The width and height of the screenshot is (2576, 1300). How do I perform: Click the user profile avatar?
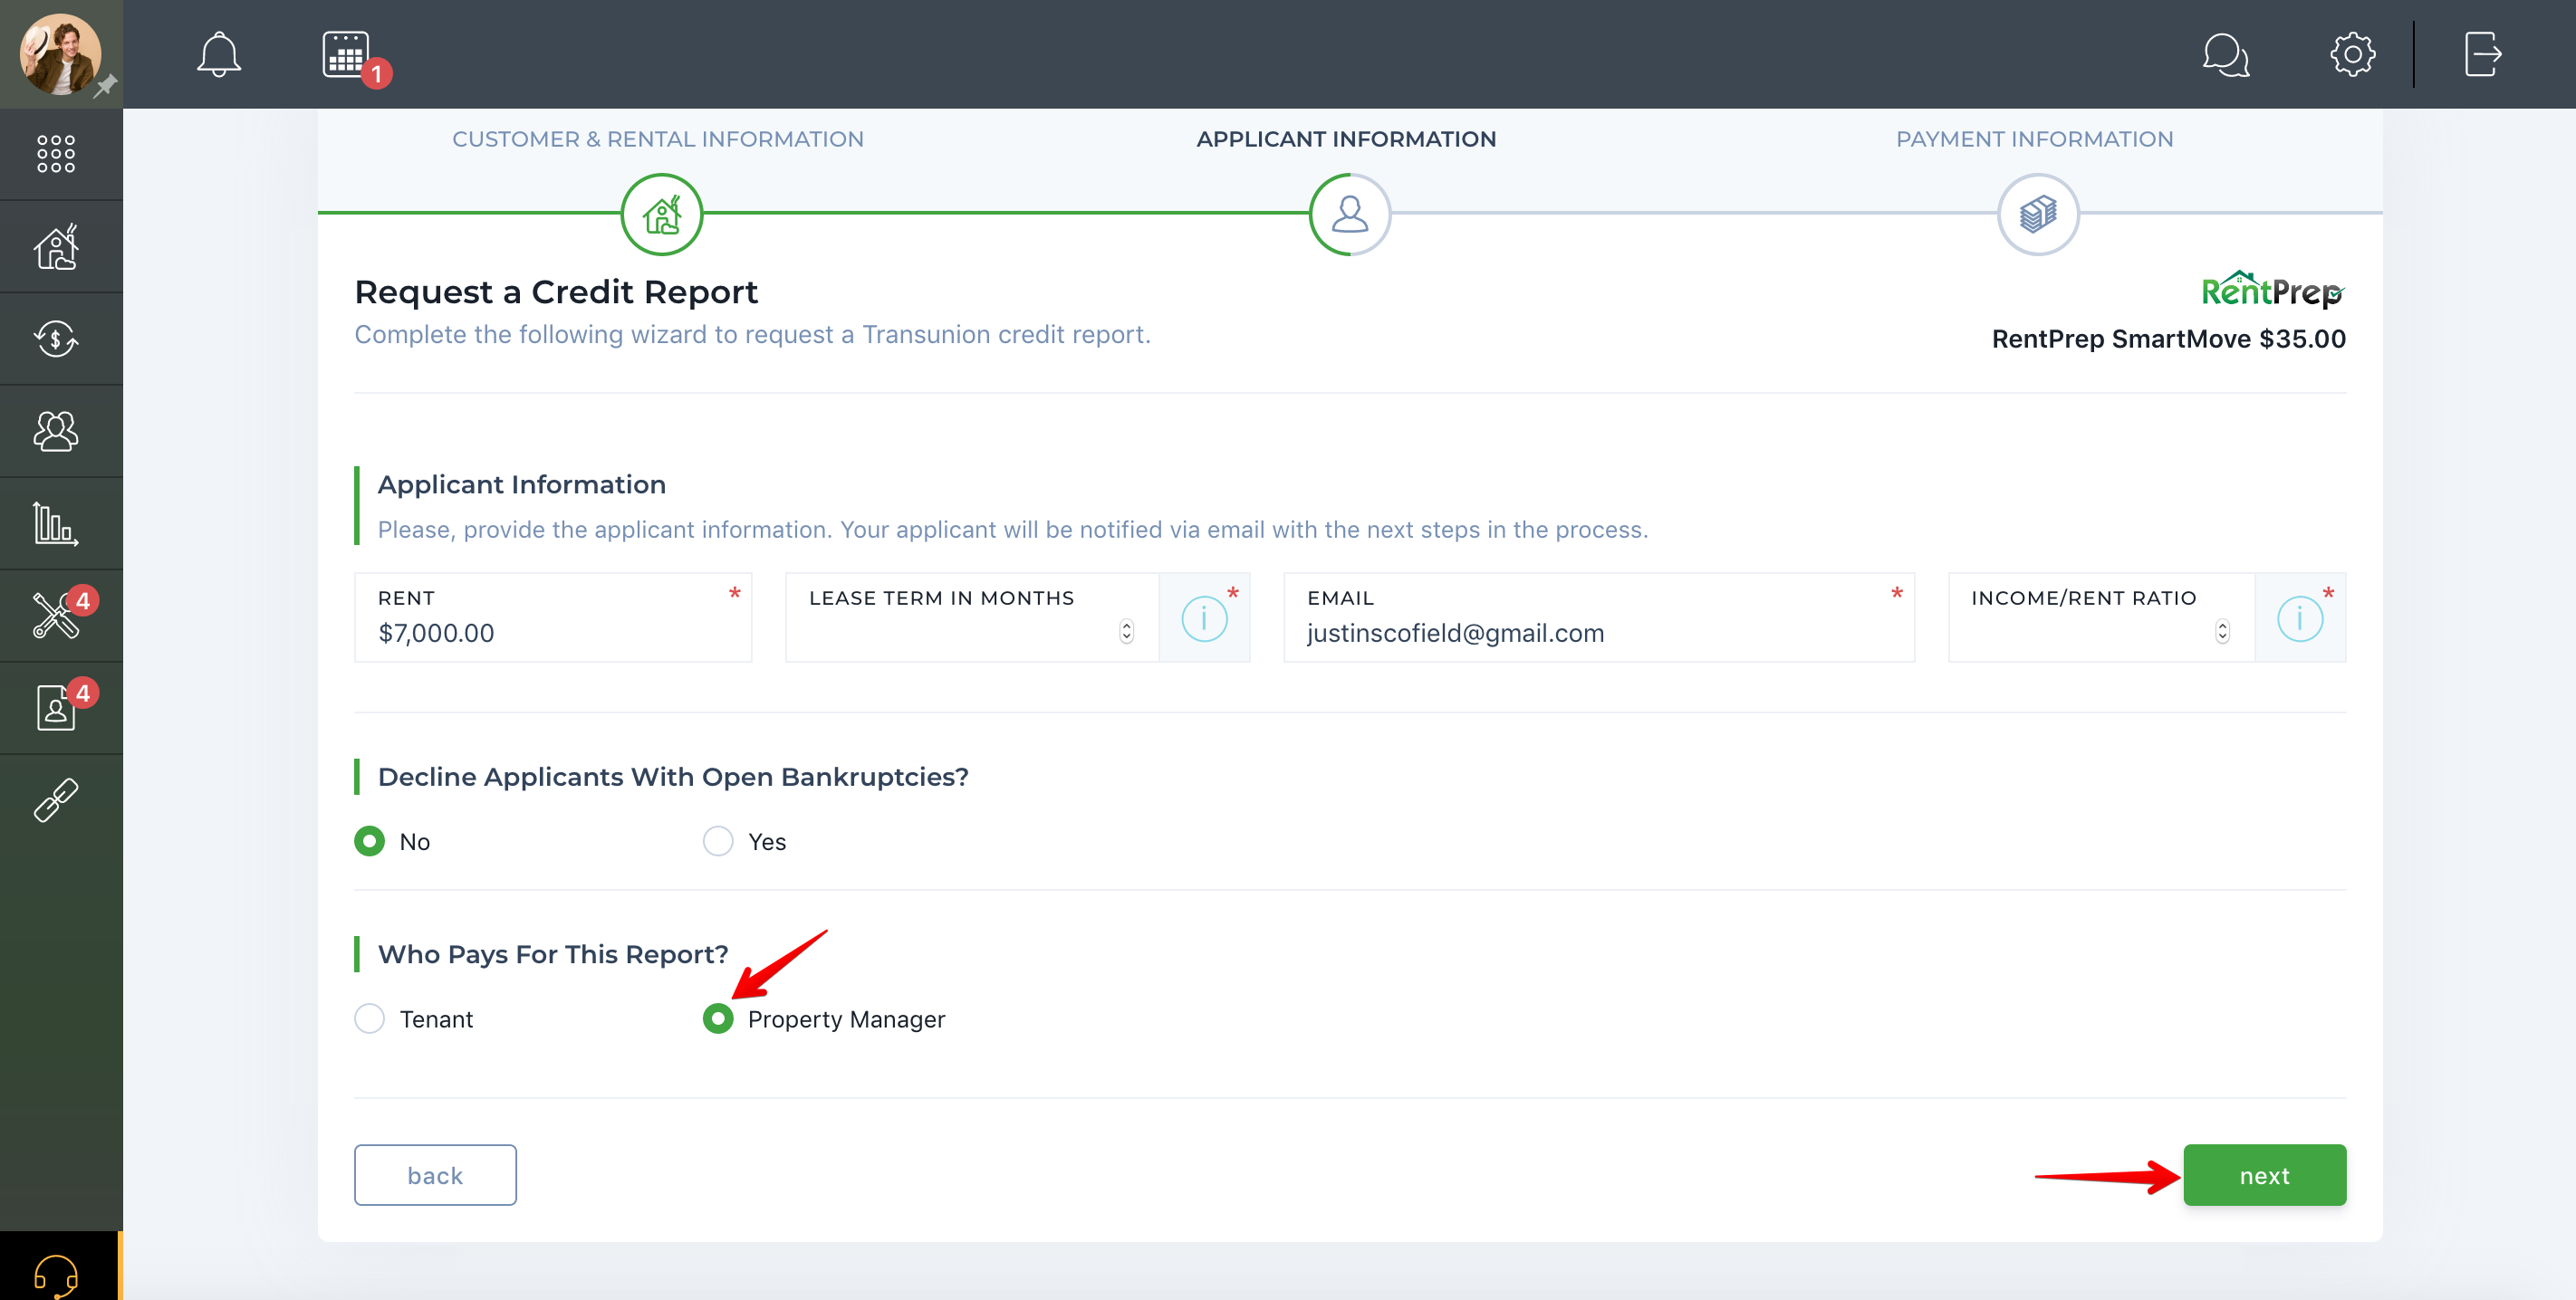tap(60, 54)
